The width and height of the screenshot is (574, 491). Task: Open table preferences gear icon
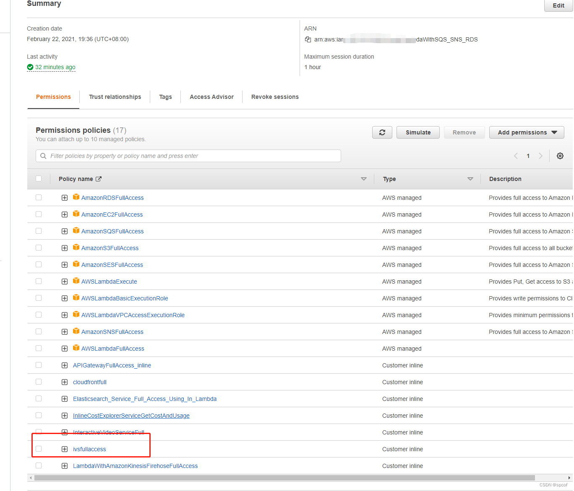(560, 156)
